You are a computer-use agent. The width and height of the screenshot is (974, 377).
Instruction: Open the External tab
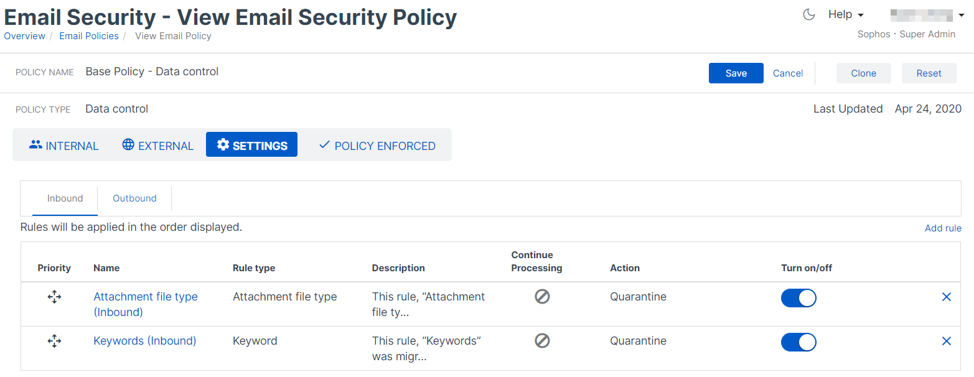tap(158, 146)
